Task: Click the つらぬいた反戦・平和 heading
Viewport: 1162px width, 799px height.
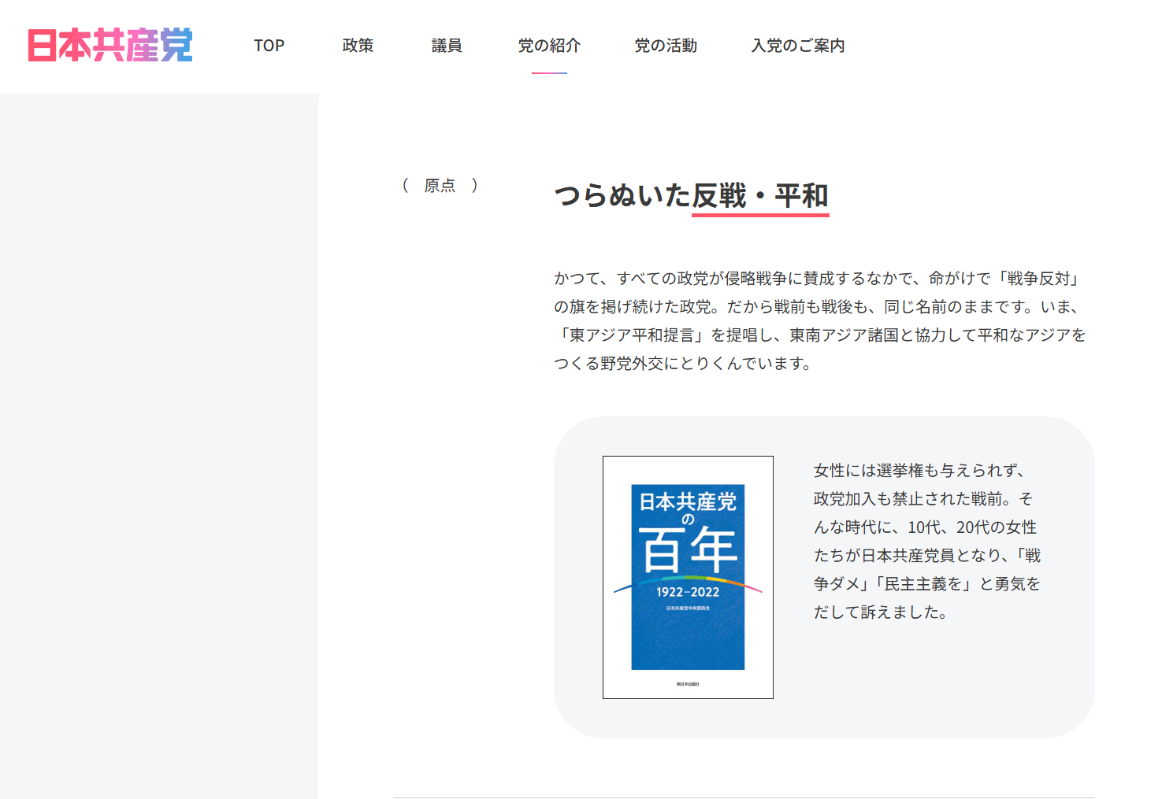Action: coord(692,195)
